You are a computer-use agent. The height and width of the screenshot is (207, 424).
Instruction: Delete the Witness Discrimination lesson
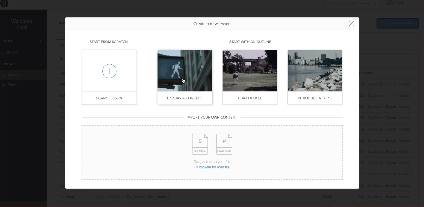[404, 197]
